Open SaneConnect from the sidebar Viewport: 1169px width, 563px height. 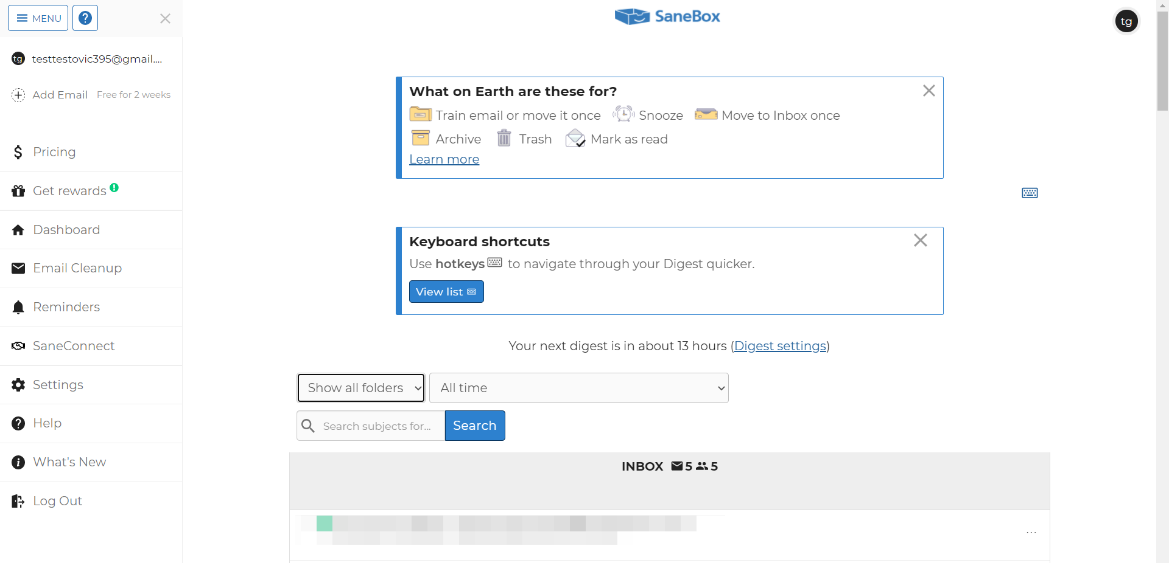(73, 346)
